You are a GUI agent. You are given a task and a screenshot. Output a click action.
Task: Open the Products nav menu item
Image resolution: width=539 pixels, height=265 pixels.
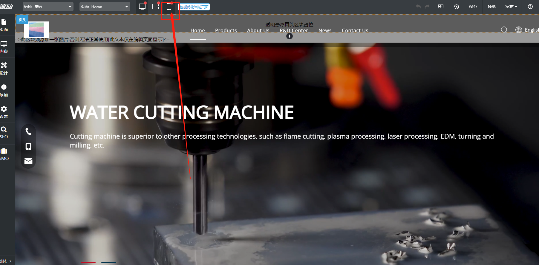click(x=226, y=30)
